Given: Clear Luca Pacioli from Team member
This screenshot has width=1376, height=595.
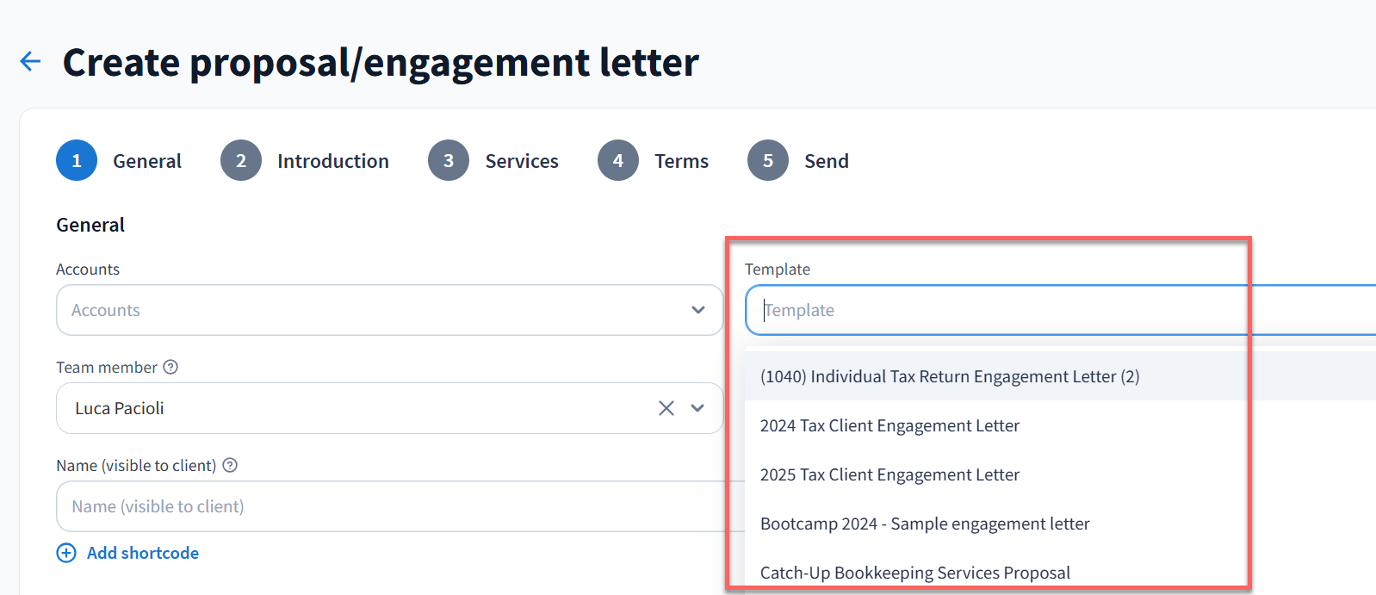Looking at the screenshot, I should coord(666,408).
